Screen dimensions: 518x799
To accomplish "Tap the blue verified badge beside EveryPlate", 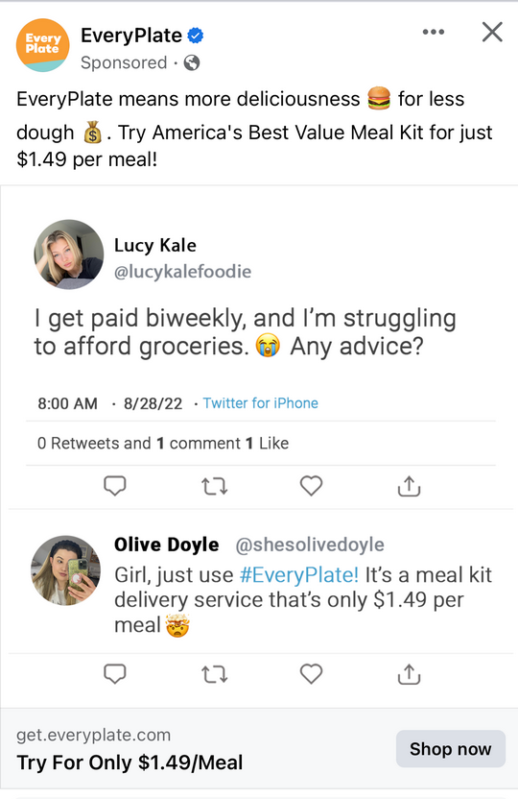I will click(x=196, y=36).
